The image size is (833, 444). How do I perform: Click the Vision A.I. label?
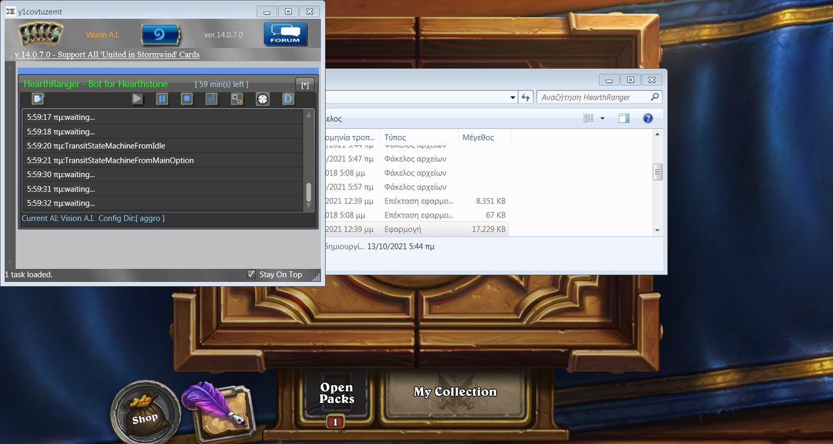(102, 35)
